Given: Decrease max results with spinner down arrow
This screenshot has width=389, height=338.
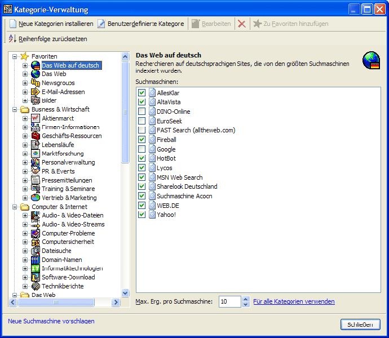Looking at the screenshot, I should click(245, 304).
